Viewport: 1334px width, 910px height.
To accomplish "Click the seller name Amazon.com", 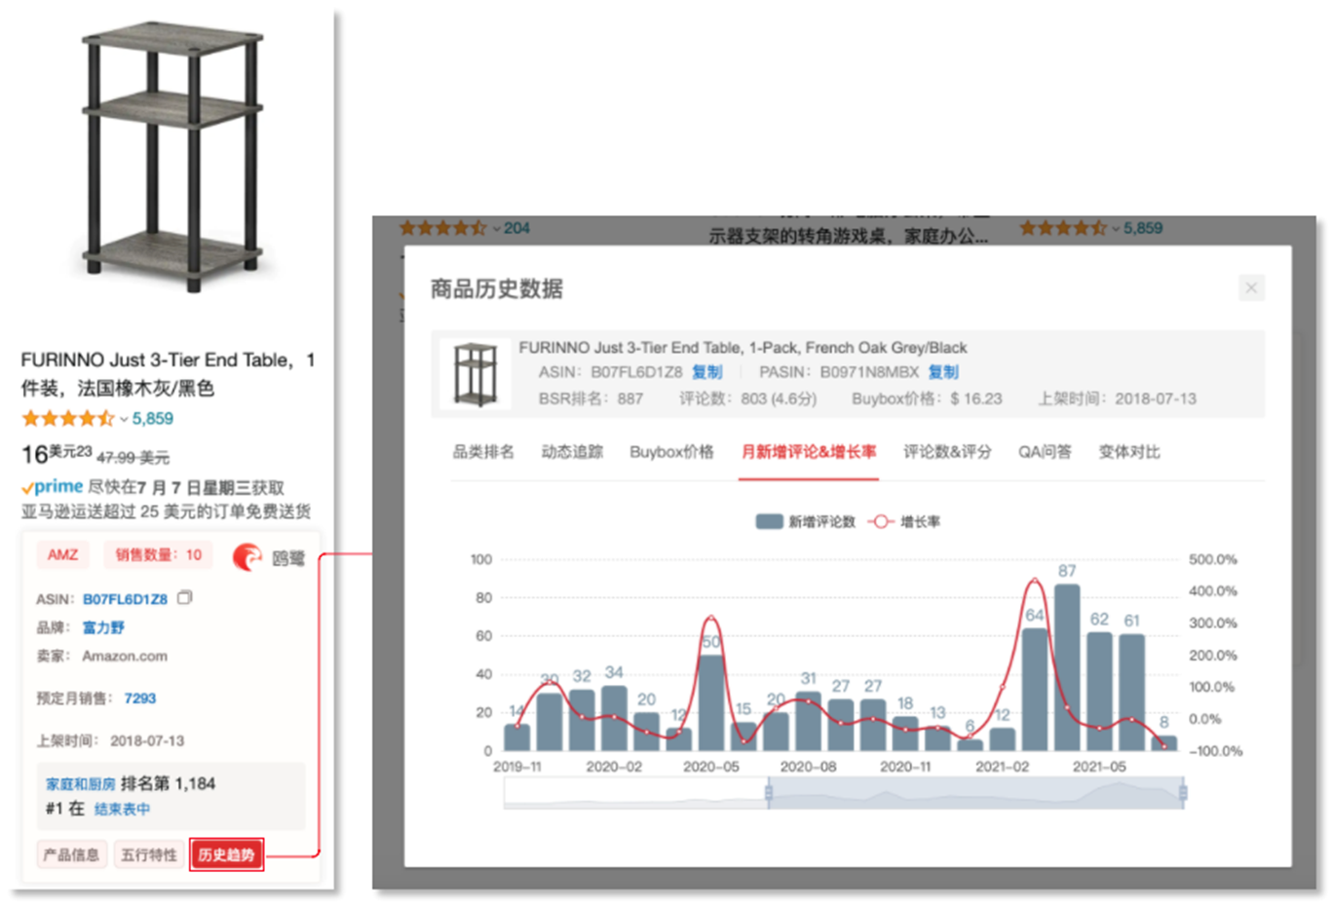I will [125, 656].
